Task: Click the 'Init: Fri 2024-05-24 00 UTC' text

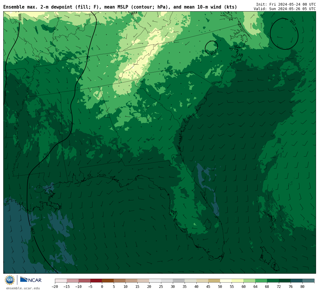Action: pos(286,4)
